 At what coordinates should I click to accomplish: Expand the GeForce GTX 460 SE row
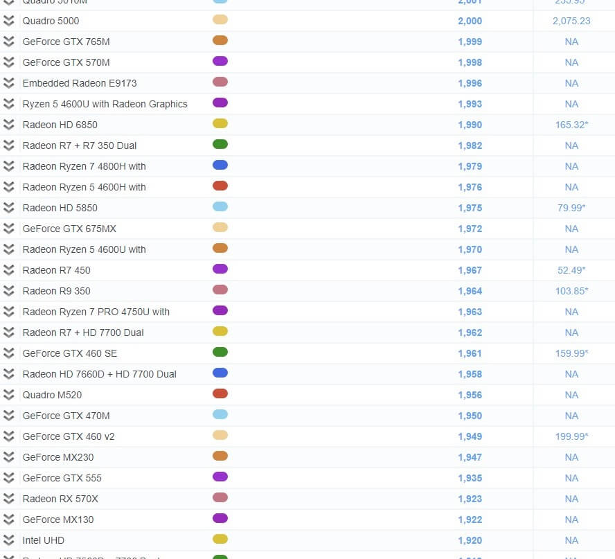coord(8,353)
